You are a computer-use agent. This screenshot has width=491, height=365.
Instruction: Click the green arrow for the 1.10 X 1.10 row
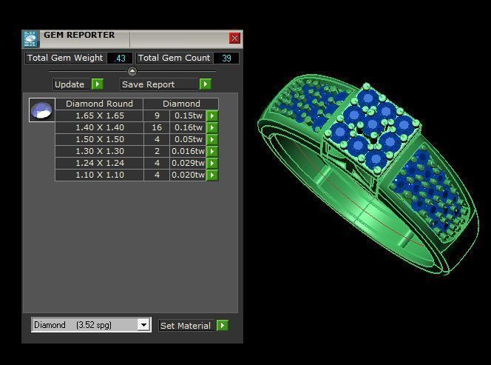pos(212,175)
